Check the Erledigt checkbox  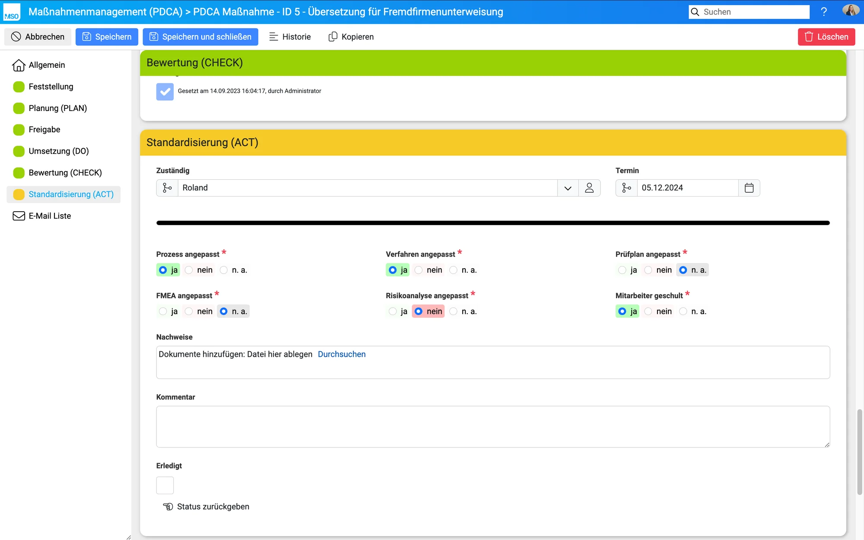click(x=165, y=485)
